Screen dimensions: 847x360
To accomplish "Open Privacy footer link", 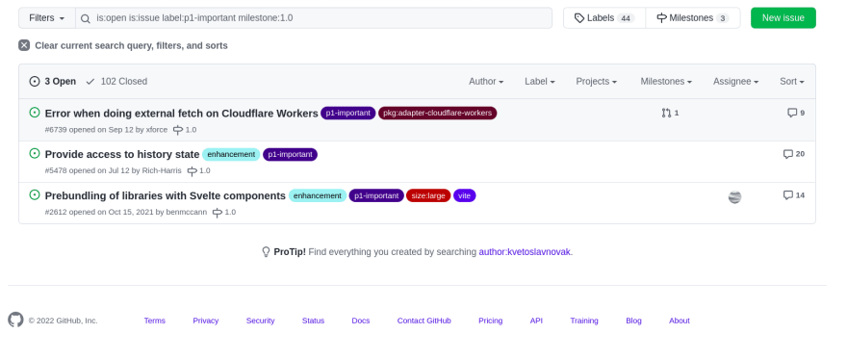I will pyautogui.click(x=206, y=321).
